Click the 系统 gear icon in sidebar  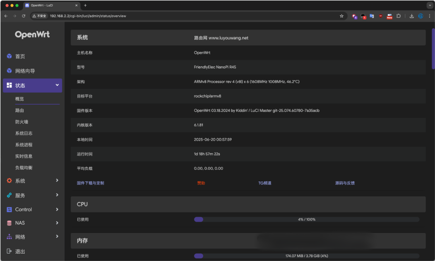pos(9,181)
